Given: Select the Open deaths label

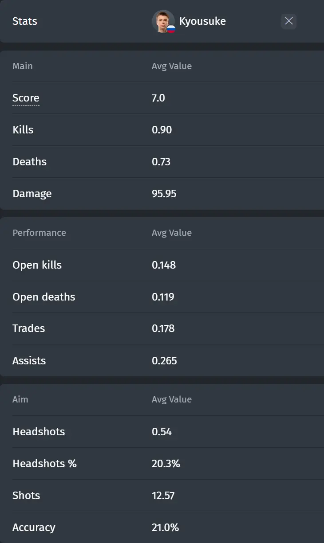Looking at the screenshot, I should click(44, 297).
